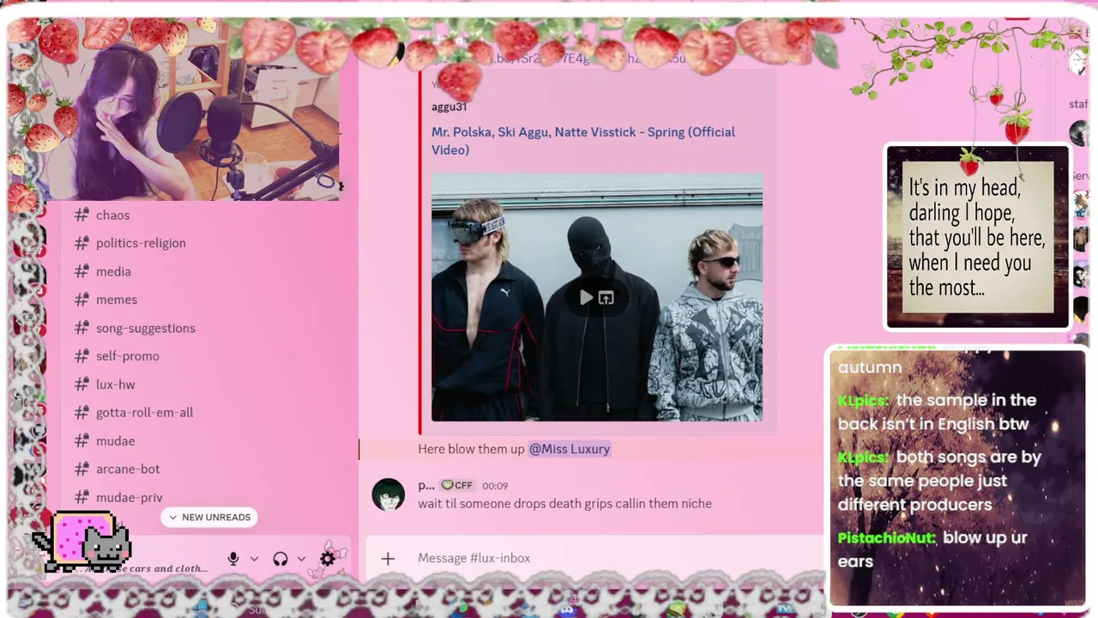Click the Spring video thumbnail image

[597, 298]
